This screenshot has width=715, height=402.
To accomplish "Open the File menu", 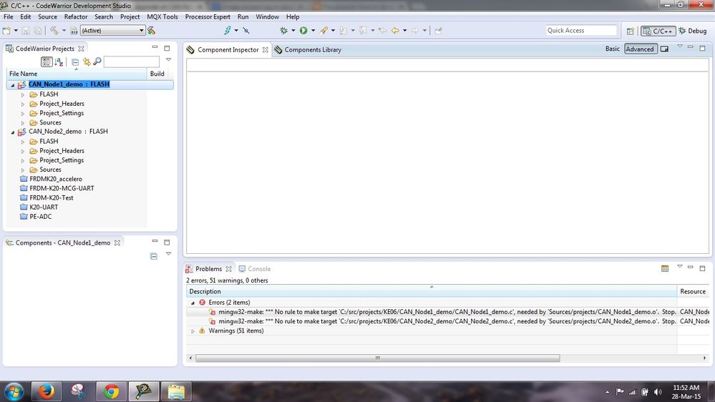I will 8,17.
